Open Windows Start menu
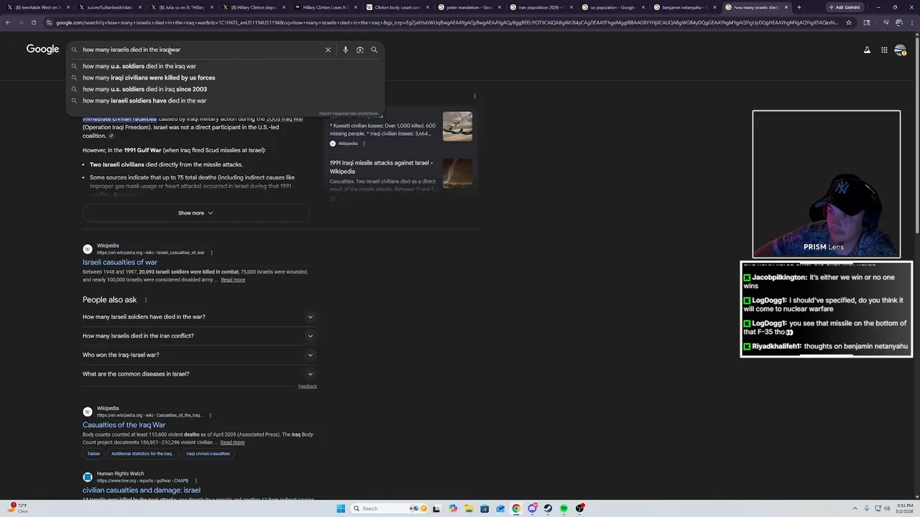Screen dimensions: 920x517 point(341,508)
